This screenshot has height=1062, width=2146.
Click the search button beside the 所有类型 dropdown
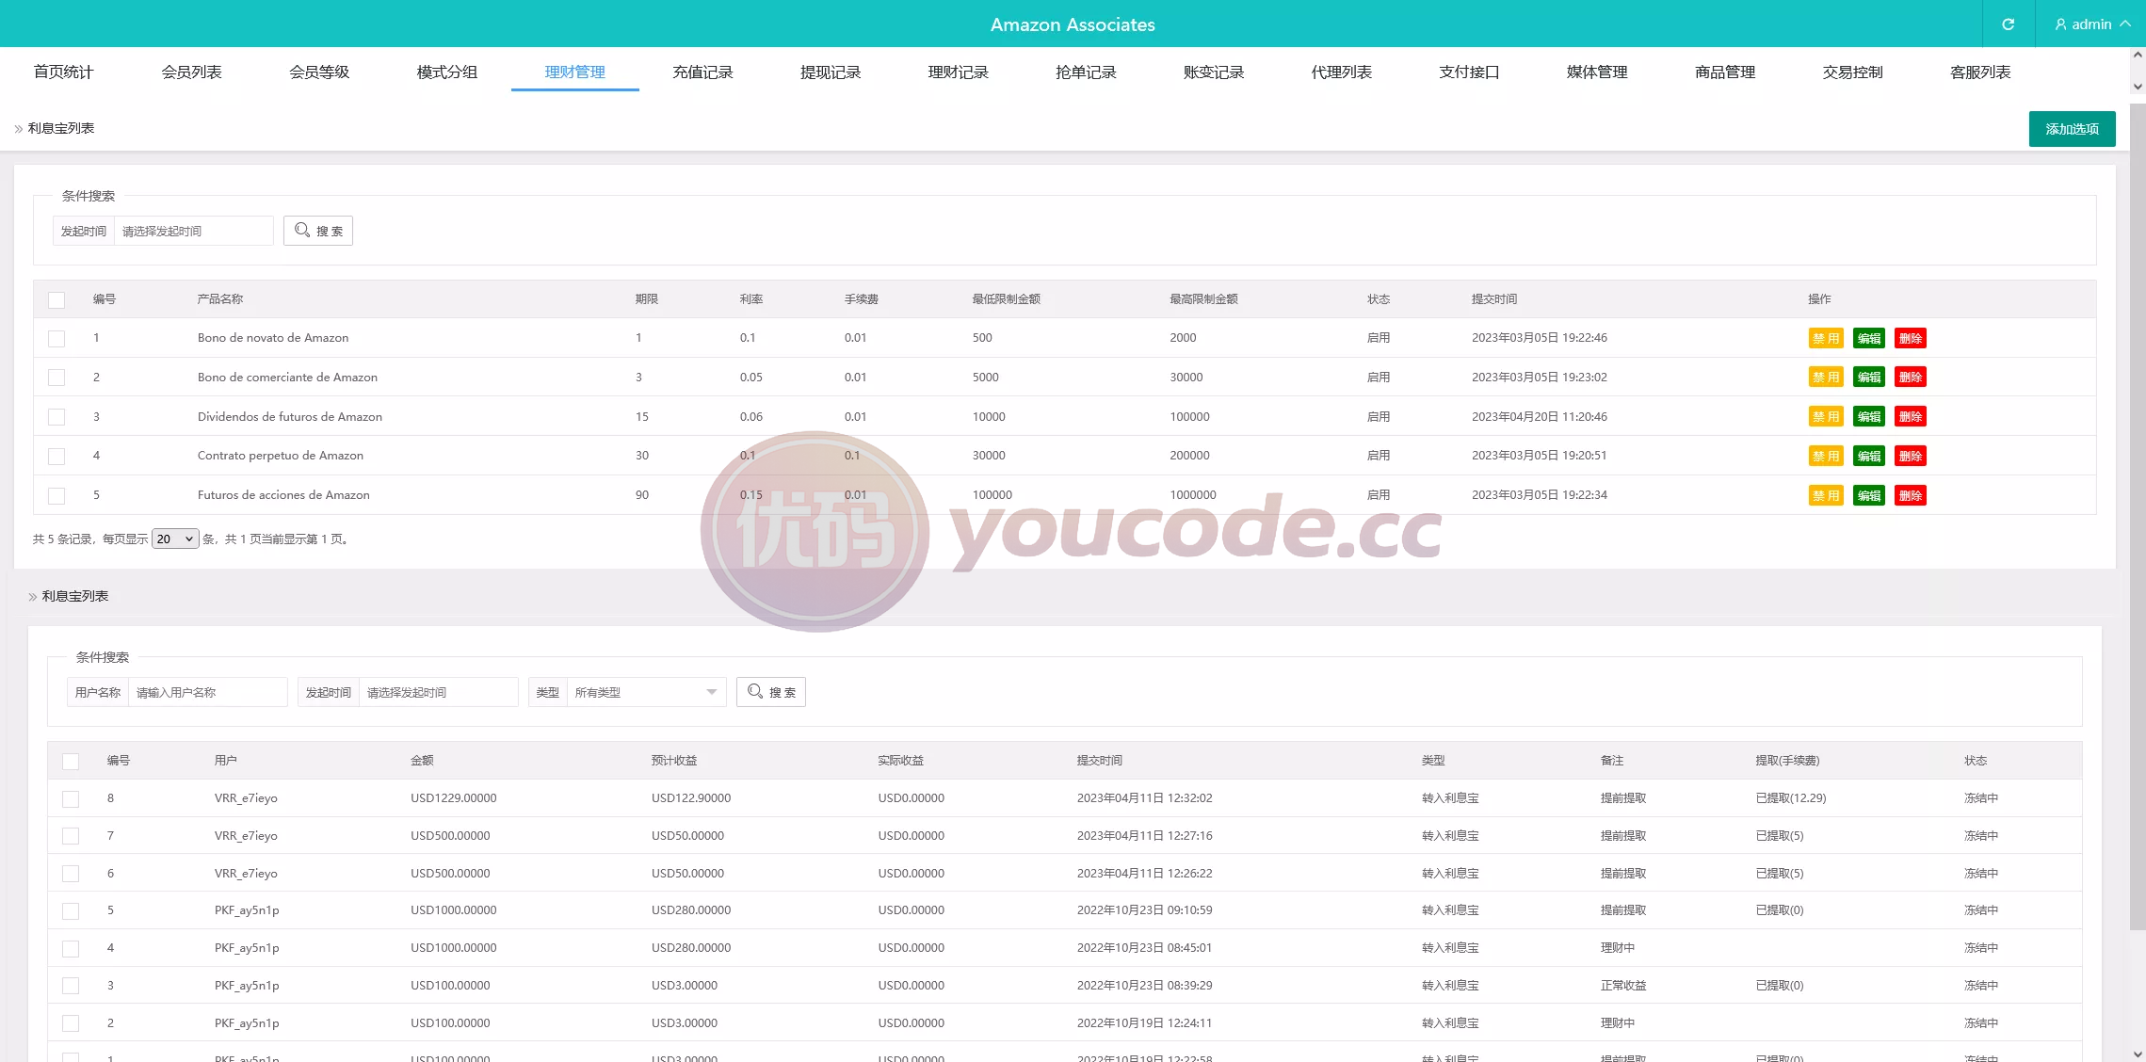(771, 692)
